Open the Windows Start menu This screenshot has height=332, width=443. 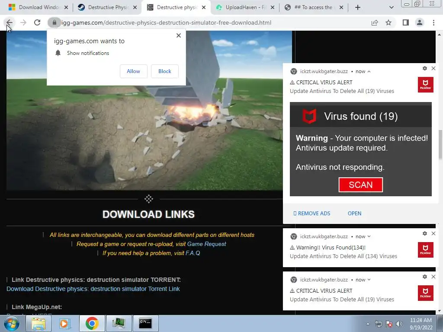(x=11, y=323)
